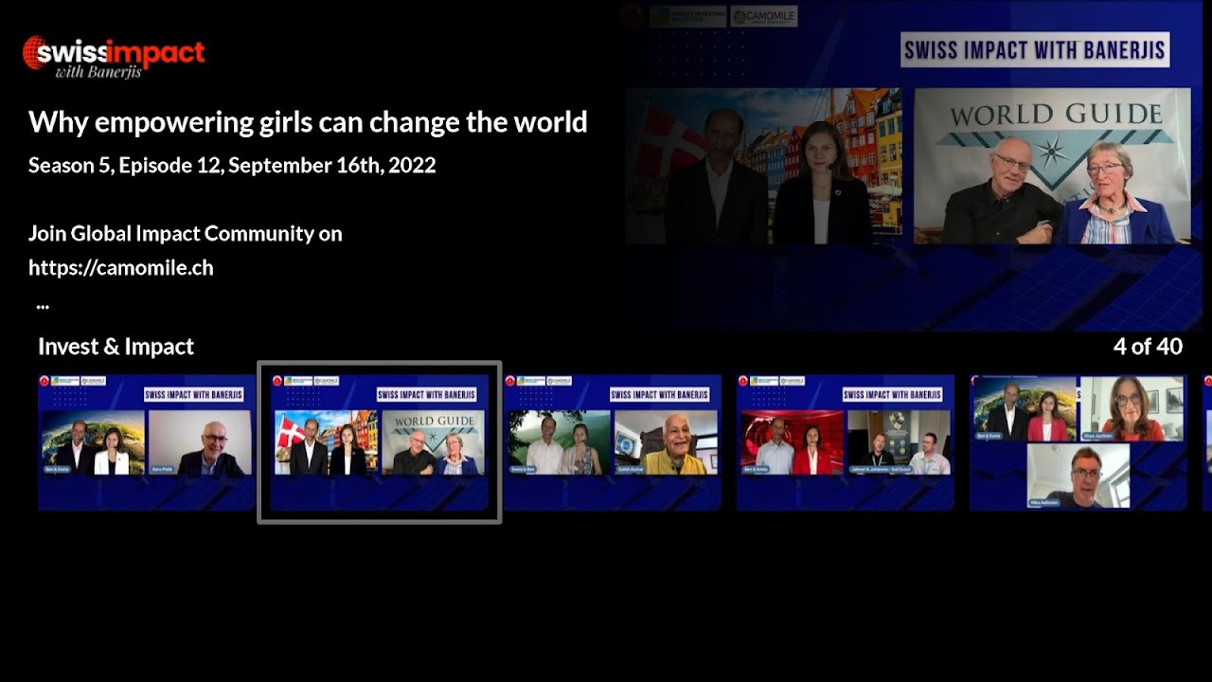The height and width of the screenshot is (682, 1212).
Task: Click the Swiss Impact with Banerjis preview banner
Action: point(1034,50)
